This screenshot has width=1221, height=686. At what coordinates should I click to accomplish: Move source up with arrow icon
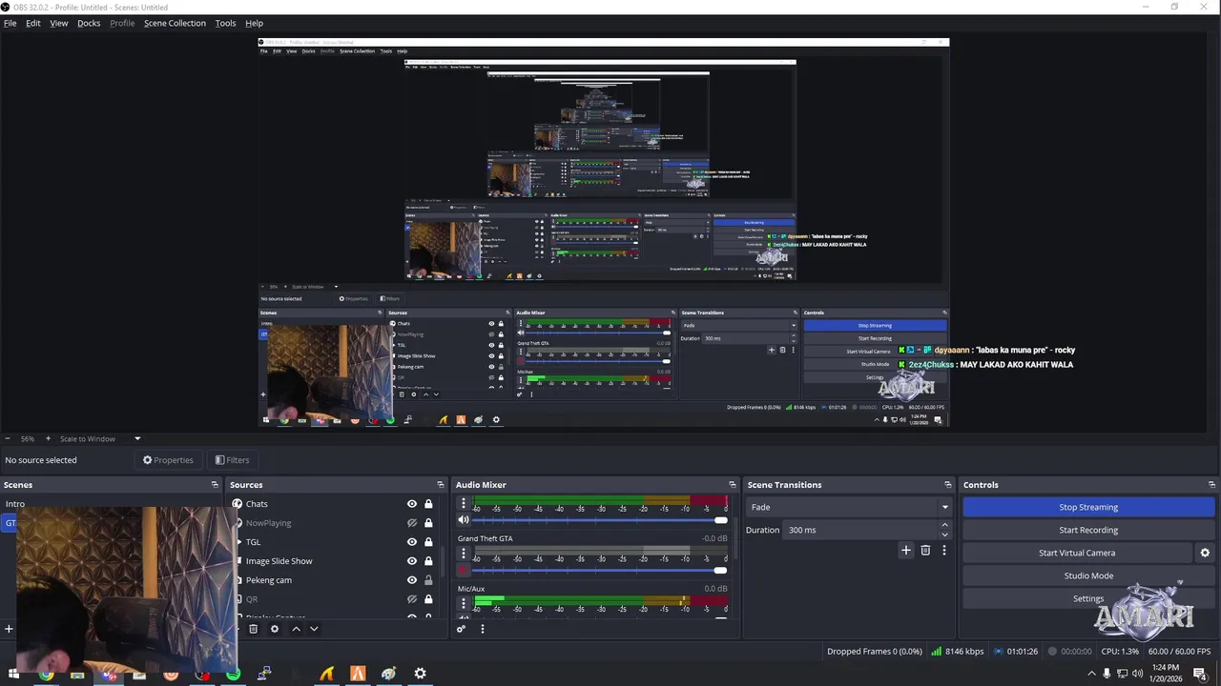click(296, 629)
